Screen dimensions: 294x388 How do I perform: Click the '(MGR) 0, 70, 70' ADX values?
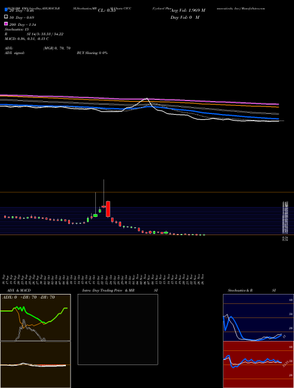[x=57, y=48]
